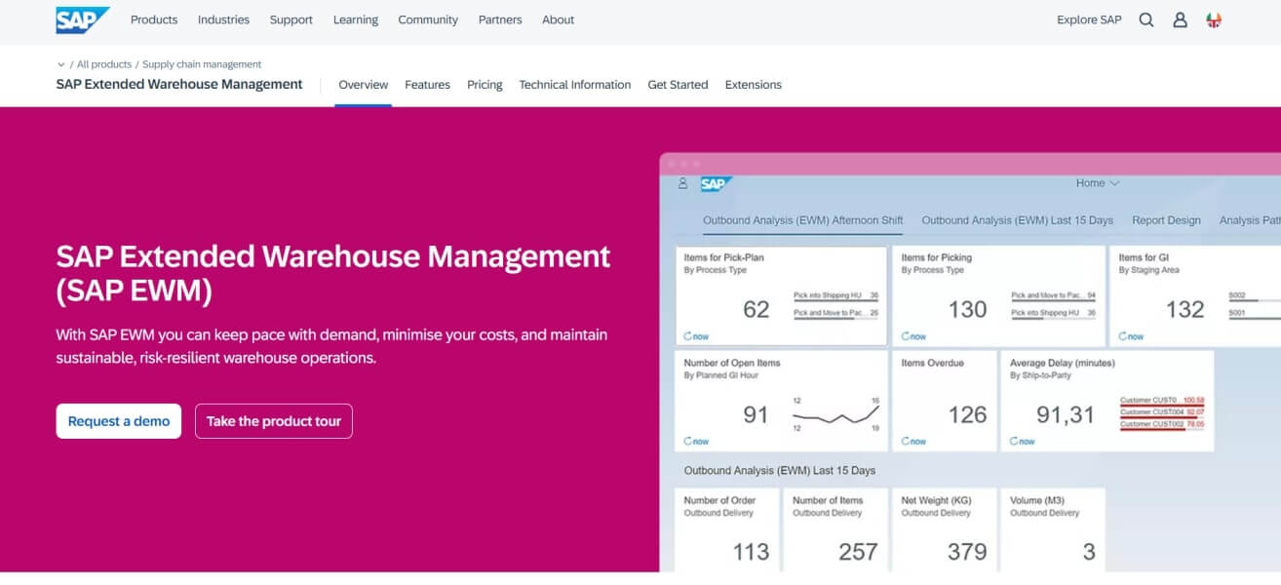Open the Get Started tab
Viewport: 1281px width, 585px height.
(x=678, y=85)
